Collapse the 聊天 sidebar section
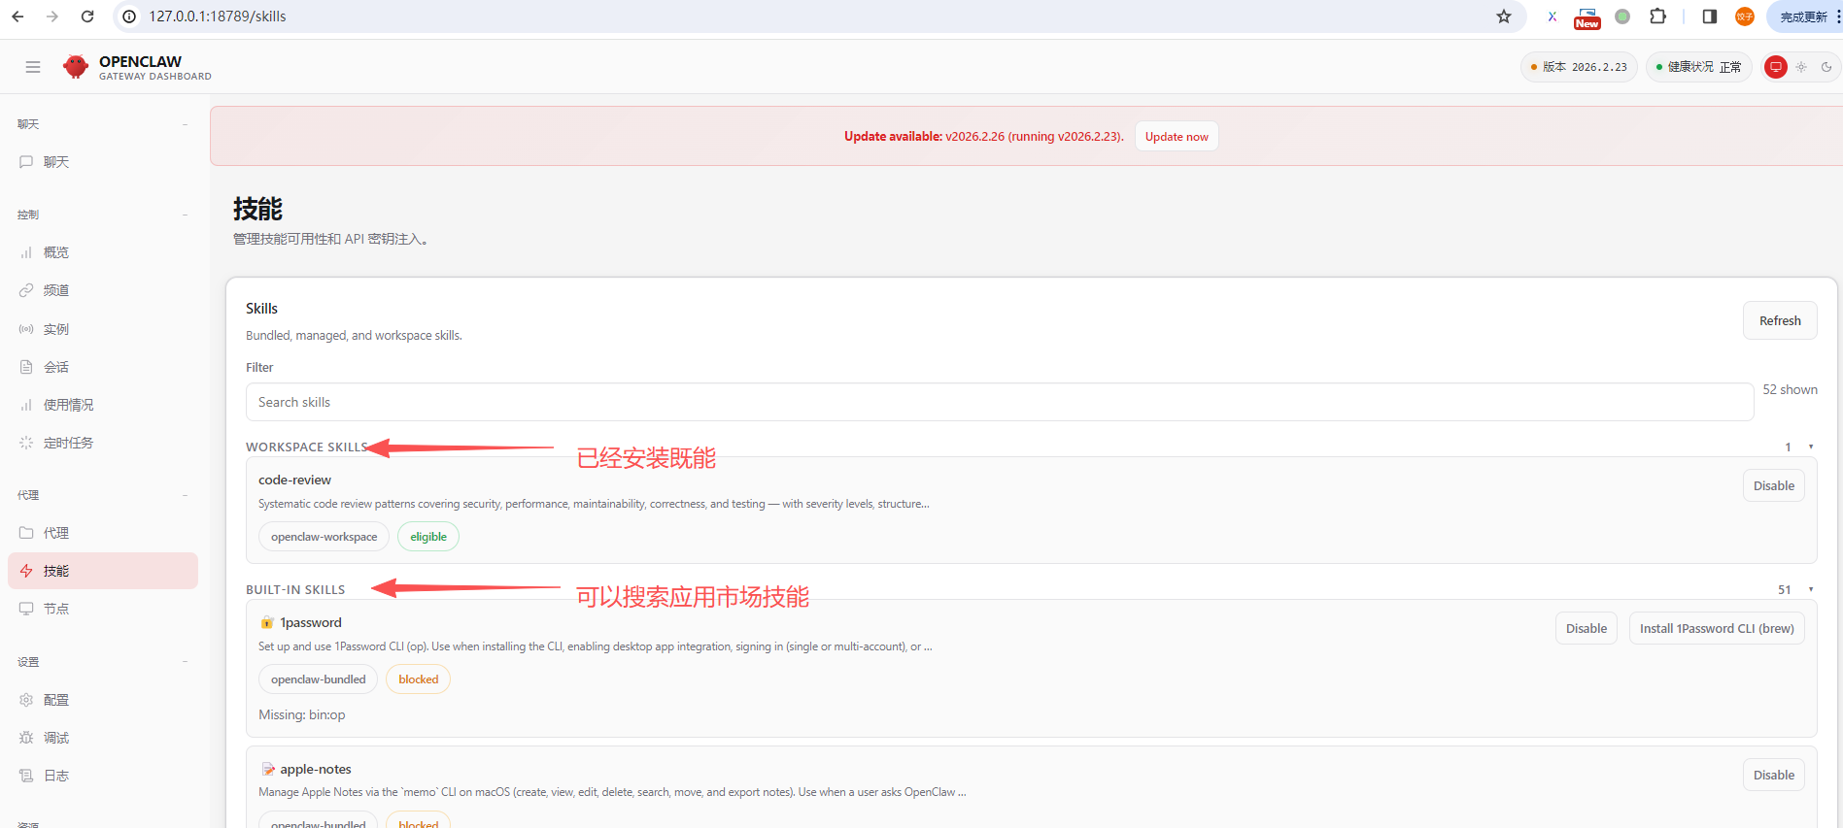This screenshot has width=1843, height=828. coord(185,124)
